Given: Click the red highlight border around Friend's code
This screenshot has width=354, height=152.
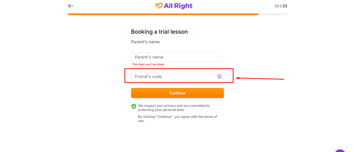Looking at the screenshot, I should pos(179,76).
